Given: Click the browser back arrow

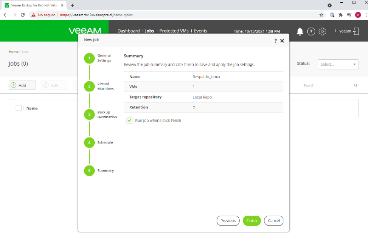Looking at the screenshot, I should 6,15.
